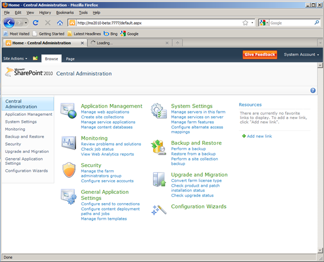Open the System Account dropdown menu
324x262 pixels.
tap(301, 55)
